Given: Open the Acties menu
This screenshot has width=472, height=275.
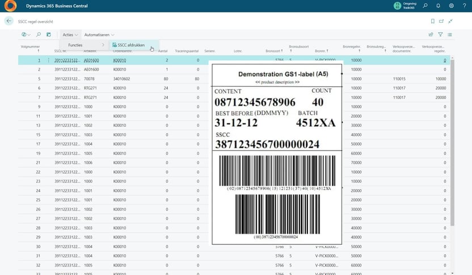Looking at the screenshot, I should pos(70,35).
